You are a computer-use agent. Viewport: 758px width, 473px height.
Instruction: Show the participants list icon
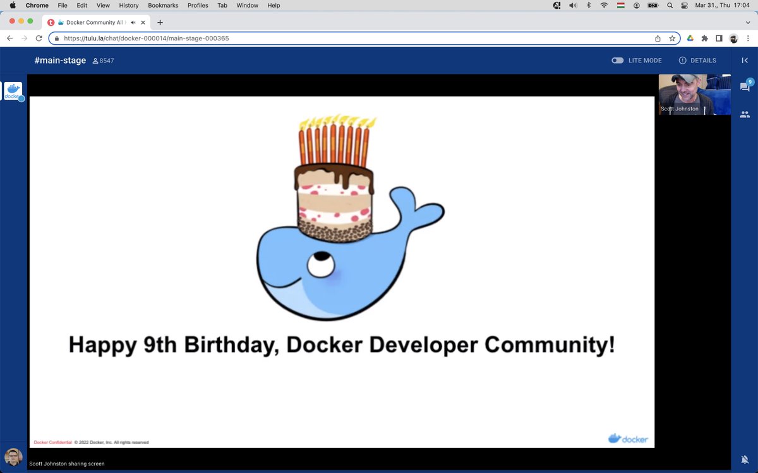point(745,114)
